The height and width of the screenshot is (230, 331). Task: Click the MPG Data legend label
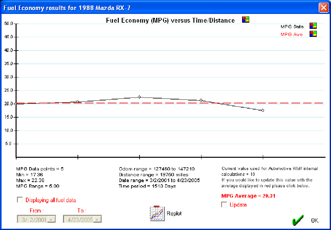pyautogui.click(x=292, y=27)
